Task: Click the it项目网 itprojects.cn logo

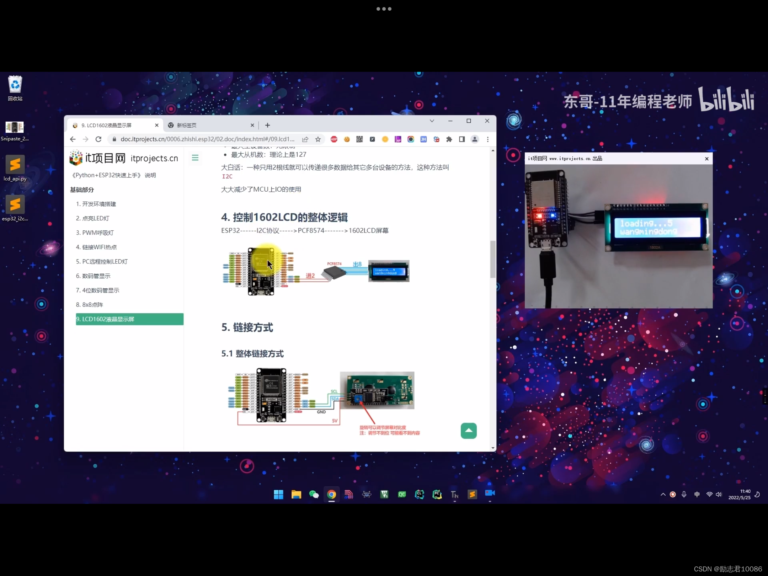Action: point(123,158)
